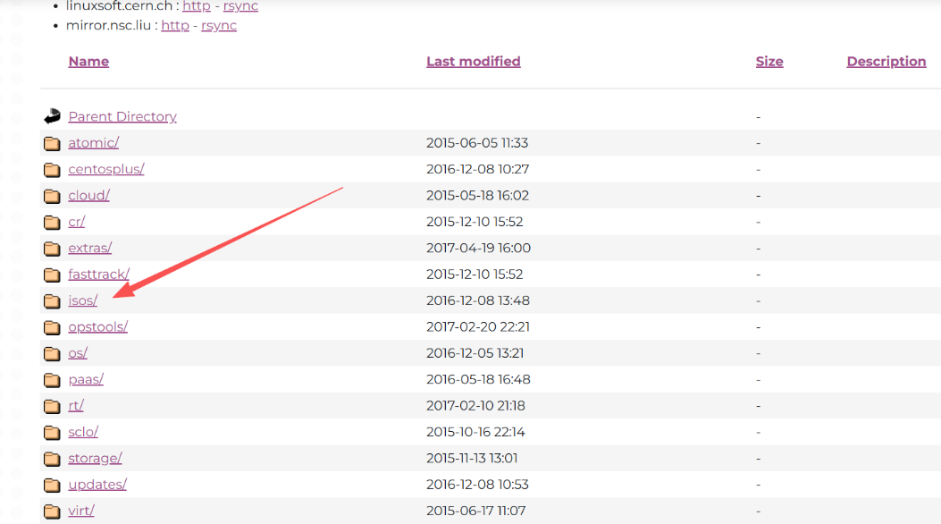Open the virt/ directory link
Image resolution: width=941 pixels, height=524 pixels.
point(81,511)
